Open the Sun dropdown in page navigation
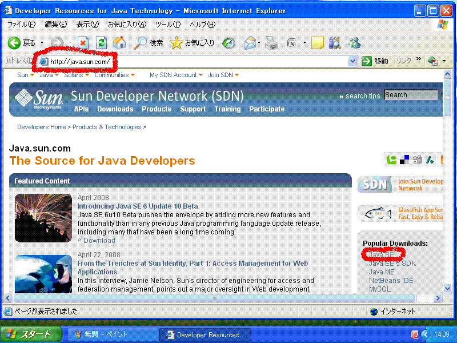 [x=26, y=75]
